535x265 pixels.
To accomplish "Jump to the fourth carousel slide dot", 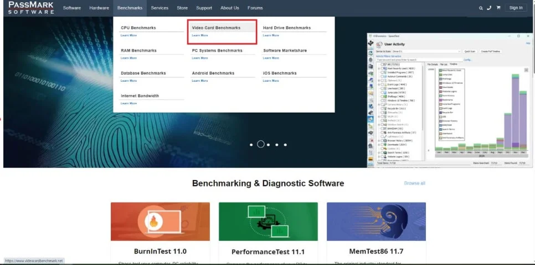I will click(x=277, y=145).
